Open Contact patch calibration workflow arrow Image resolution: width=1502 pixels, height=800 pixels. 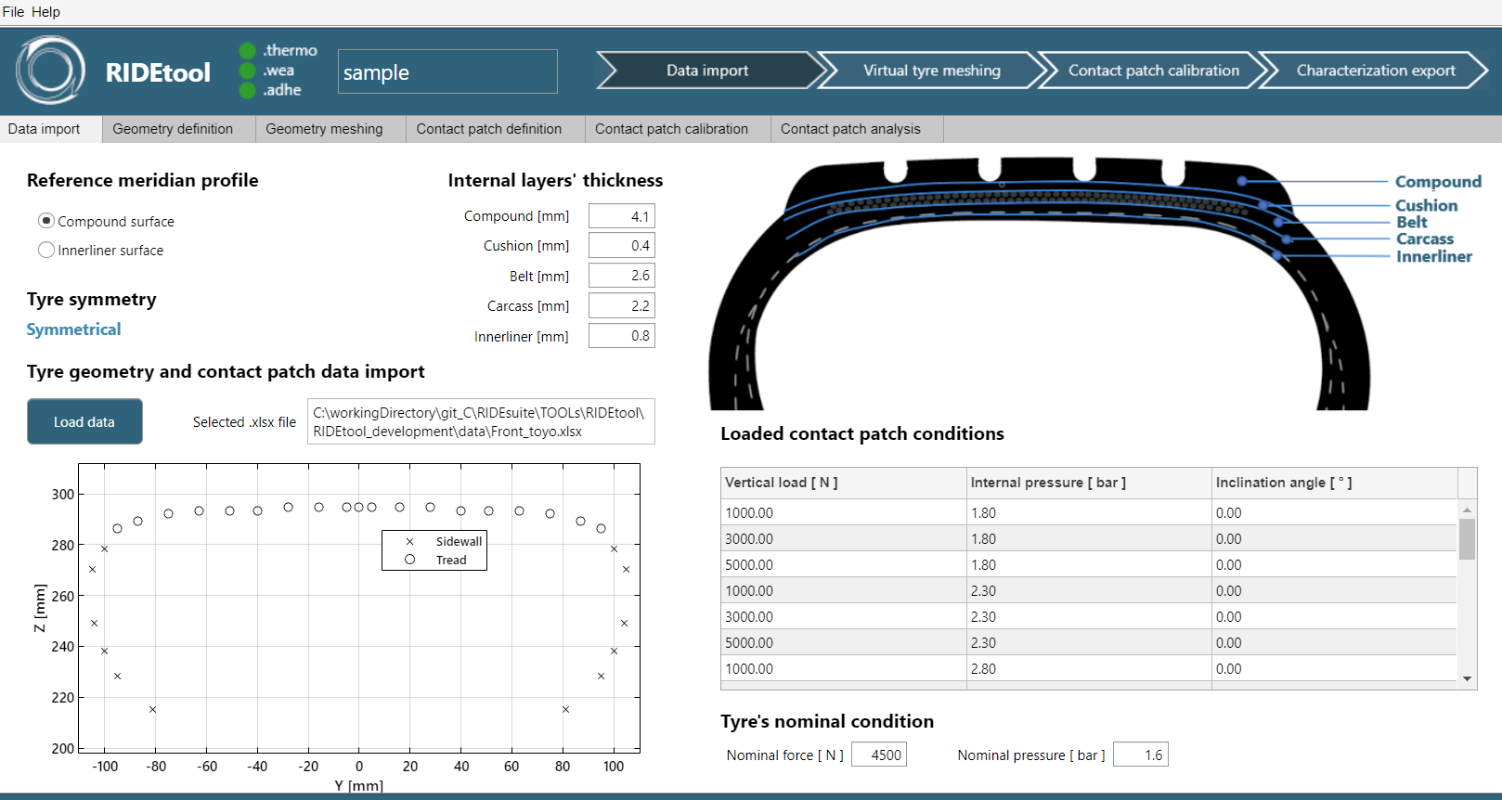click(1153, 71)
